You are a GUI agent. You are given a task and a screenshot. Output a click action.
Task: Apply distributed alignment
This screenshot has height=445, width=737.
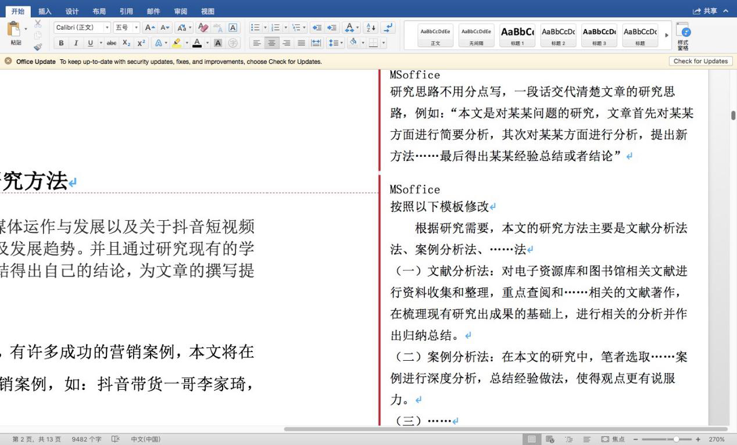tap(316, 43)
